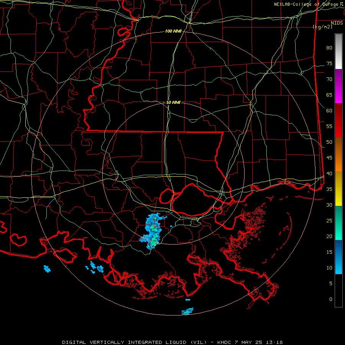Click the legend scale value "75"
The width and height of the screenshot is (345, 345).
[x=329, y=64]
